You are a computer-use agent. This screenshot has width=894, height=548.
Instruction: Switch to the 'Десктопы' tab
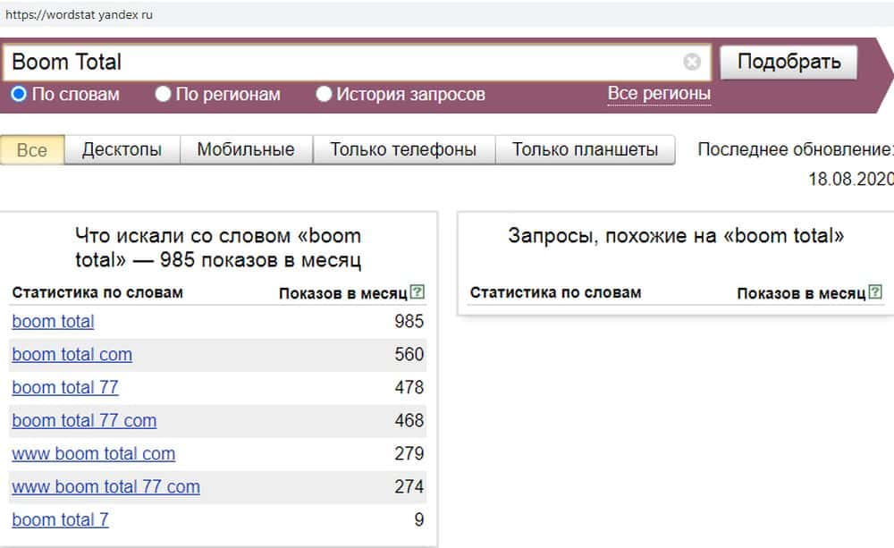[x=122, y=150]
